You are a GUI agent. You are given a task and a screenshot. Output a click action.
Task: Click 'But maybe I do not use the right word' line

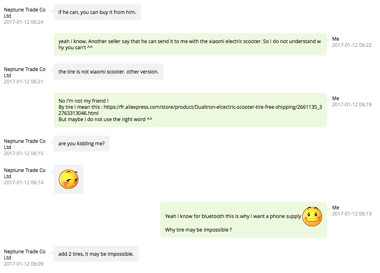(x=105, y=119)
